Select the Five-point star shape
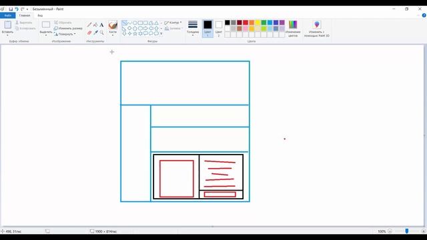The width and height of the screenshot is (427, 240). [135, 33]
